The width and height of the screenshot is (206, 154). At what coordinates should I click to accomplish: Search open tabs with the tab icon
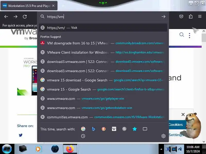[145, 129]
